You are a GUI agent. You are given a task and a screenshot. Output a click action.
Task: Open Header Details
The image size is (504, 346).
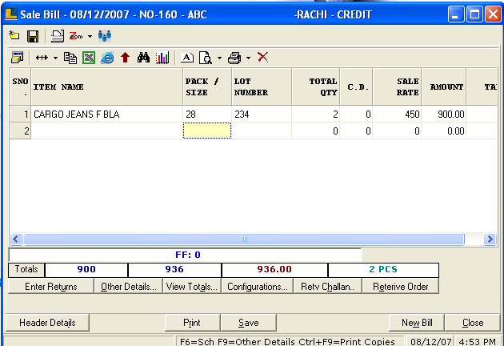point(47,323)
